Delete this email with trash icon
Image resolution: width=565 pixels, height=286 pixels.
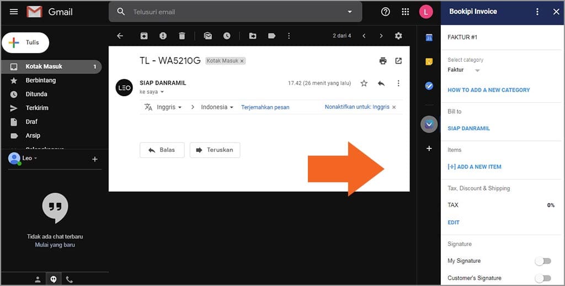tap(182, 36)
